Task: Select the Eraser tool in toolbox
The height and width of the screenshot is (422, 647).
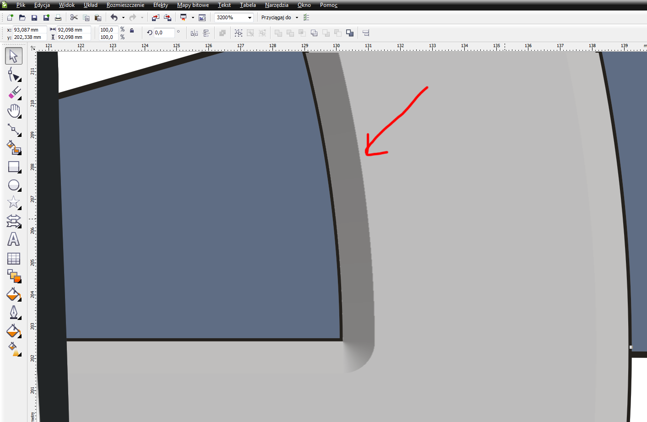Action: (14, 93)
